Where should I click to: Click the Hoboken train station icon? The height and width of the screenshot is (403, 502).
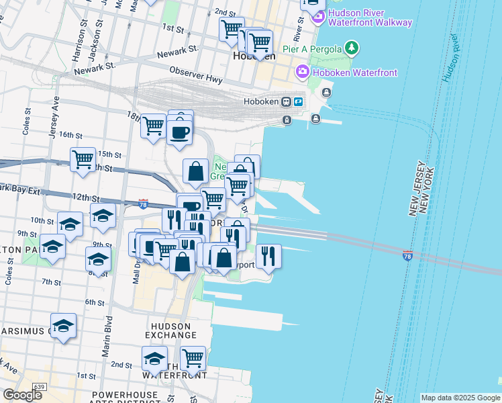coord(286,102)
